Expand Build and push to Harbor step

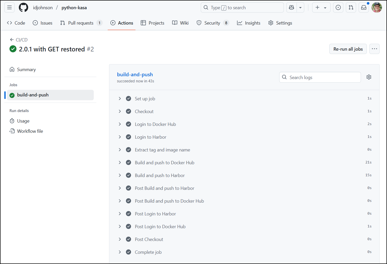point(120,175)
